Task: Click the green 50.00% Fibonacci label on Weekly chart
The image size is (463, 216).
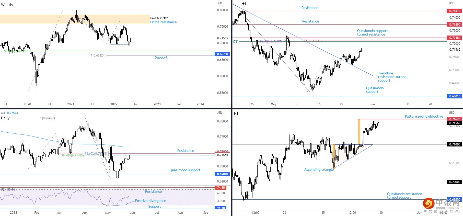Action: [15, 51]
